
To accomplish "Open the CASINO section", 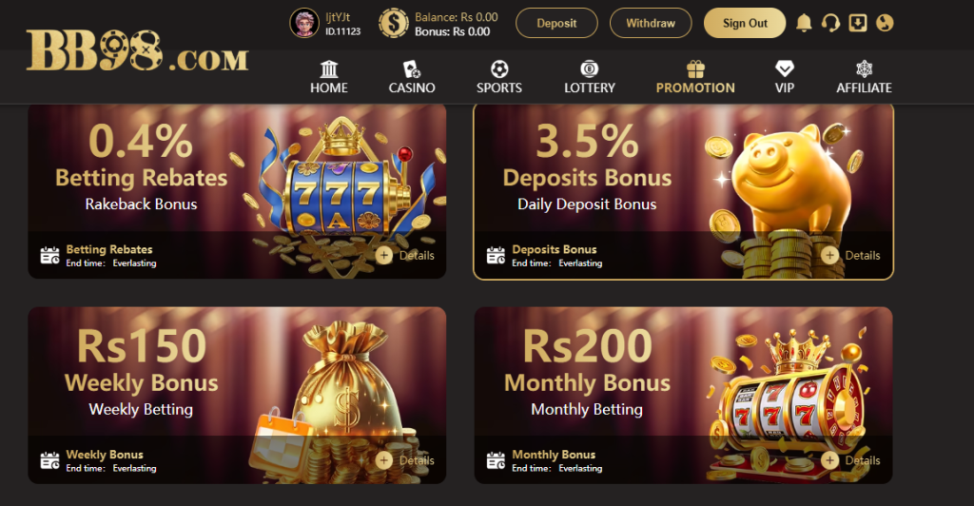I will click(412, 78).
